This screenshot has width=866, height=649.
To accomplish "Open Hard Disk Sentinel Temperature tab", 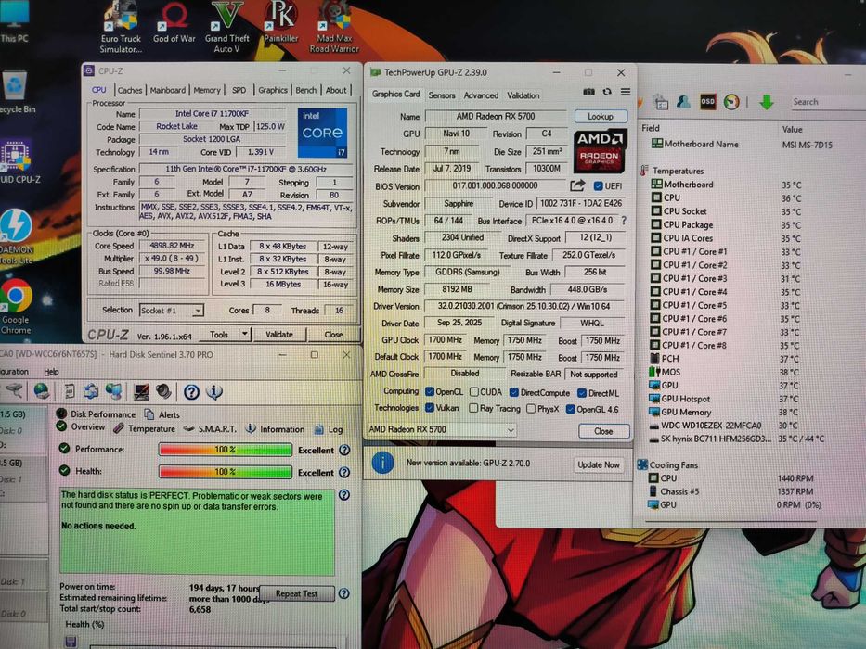I will tap(144, 428).
